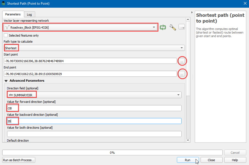Click Run as Batch Process button

coord(19,160)
